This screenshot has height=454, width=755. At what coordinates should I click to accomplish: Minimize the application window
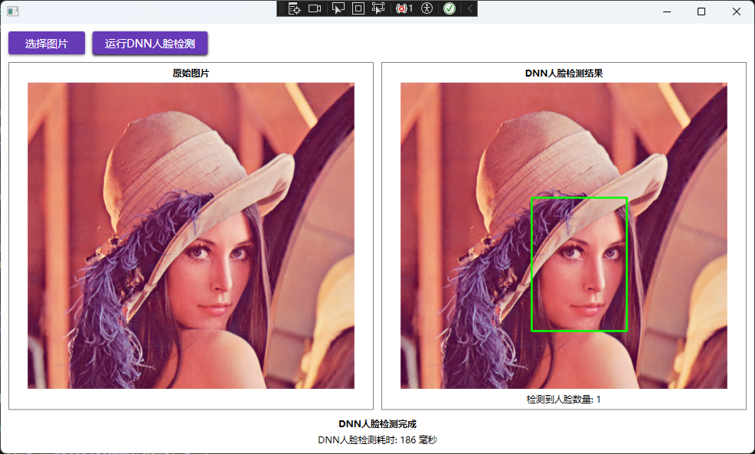(667, 11)
